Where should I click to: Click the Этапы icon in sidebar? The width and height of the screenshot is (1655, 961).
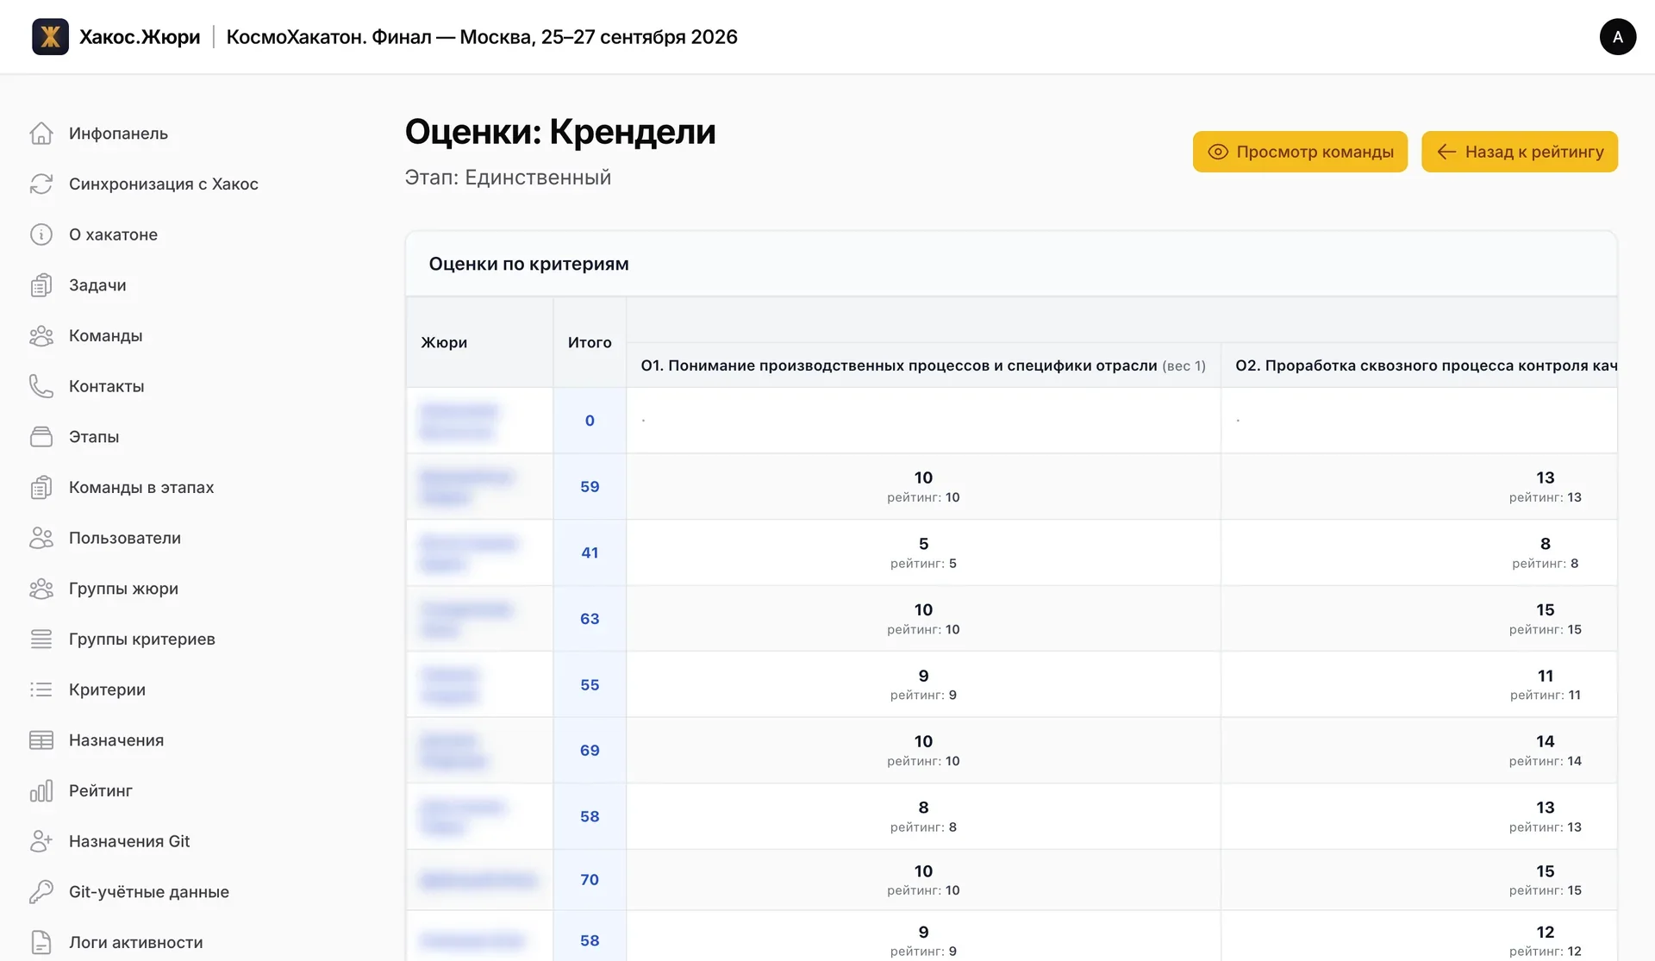click(41, 437)
